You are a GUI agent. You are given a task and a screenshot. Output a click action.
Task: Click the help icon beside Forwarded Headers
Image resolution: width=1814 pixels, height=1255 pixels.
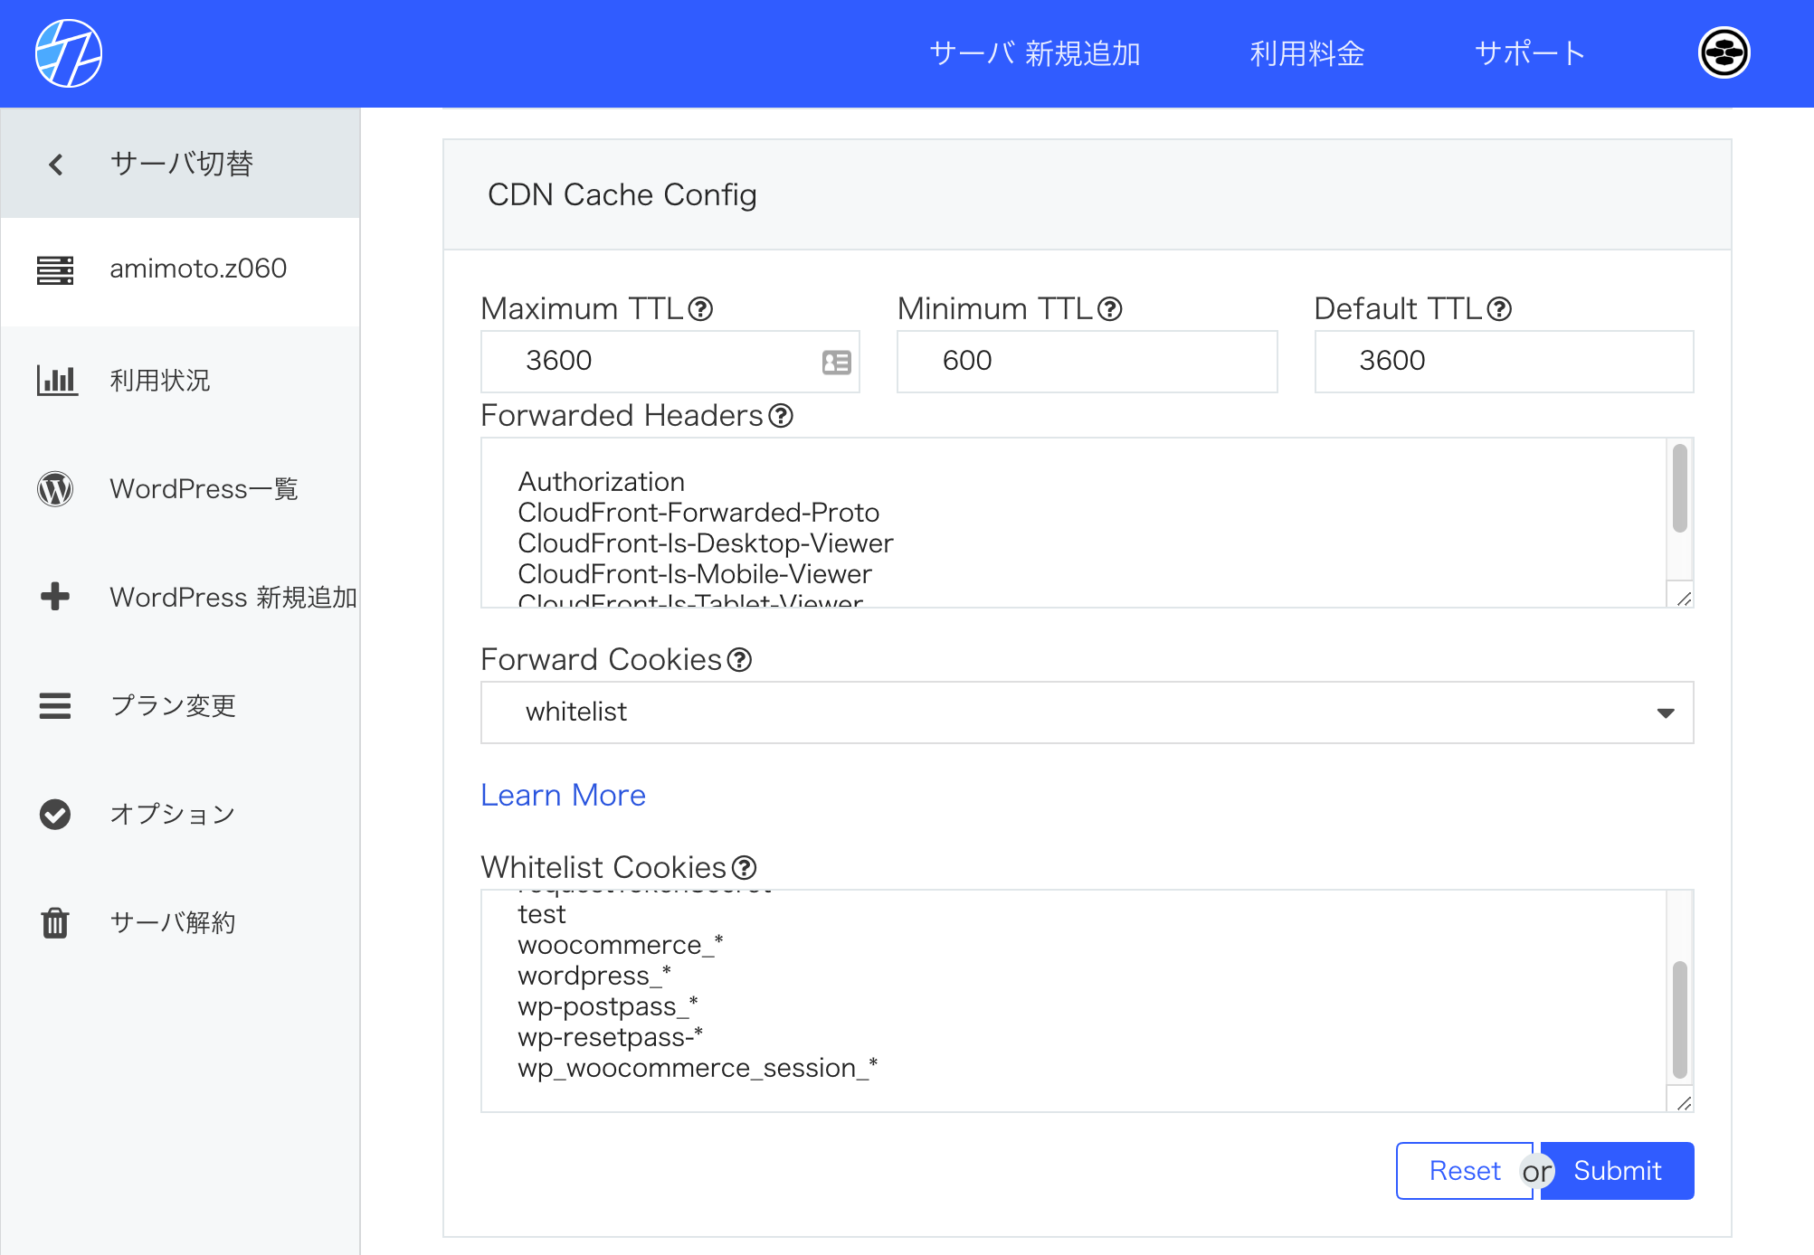point(781,416)
